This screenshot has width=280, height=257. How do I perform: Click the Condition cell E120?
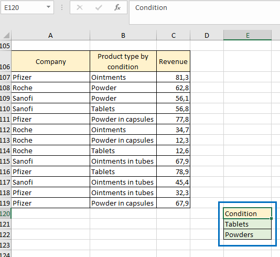point(247,213)
